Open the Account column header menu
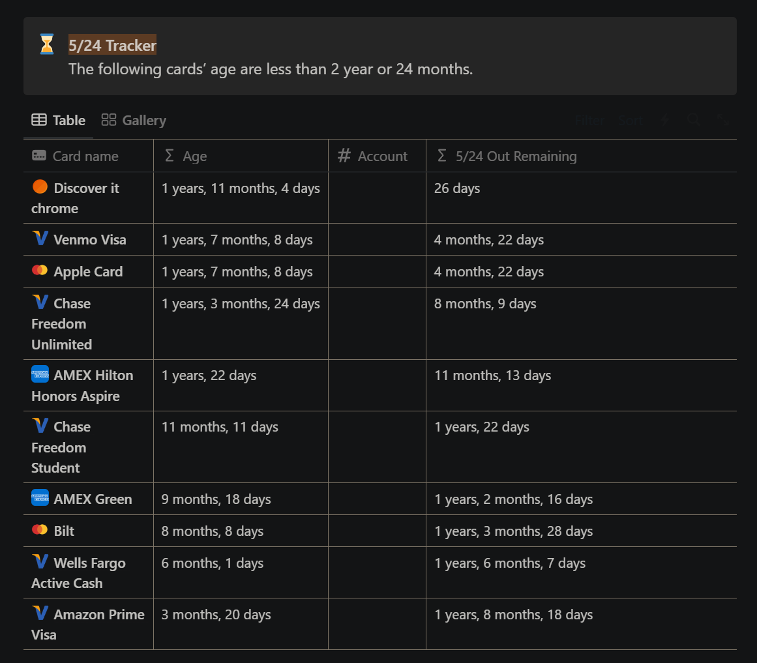Viewport: 757px width, 663px height. 377,156
